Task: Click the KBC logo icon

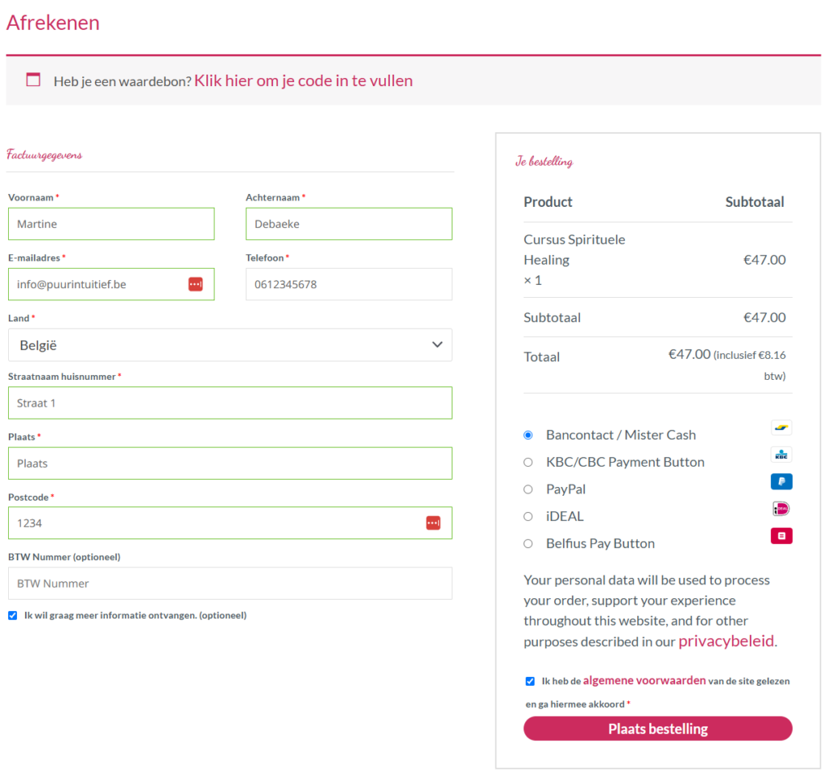Action: coord(781,455)
